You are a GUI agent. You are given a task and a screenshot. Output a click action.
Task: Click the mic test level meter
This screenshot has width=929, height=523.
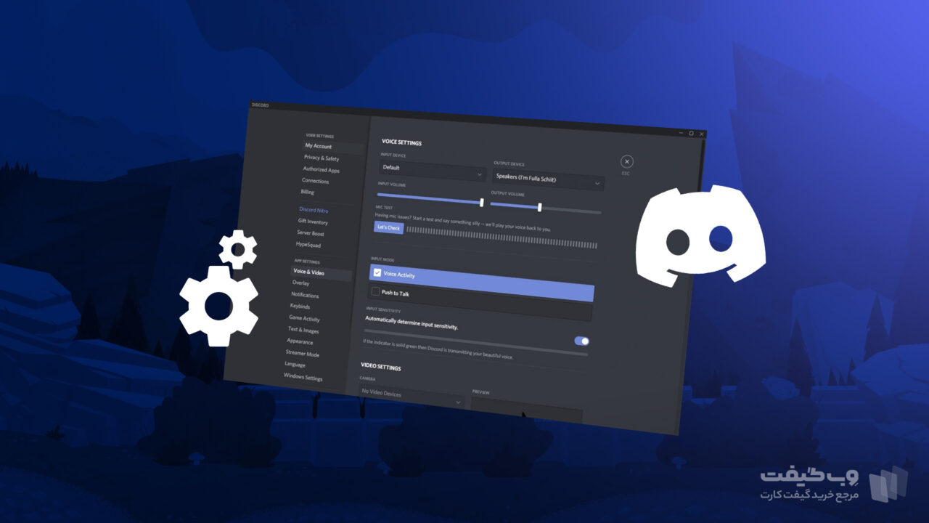(502, 238)
